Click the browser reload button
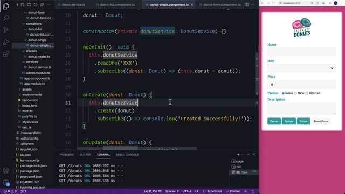 [x=274, y=3]
